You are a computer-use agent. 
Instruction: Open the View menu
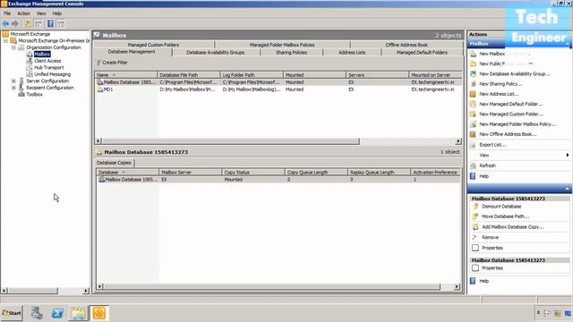click(41, 13)
